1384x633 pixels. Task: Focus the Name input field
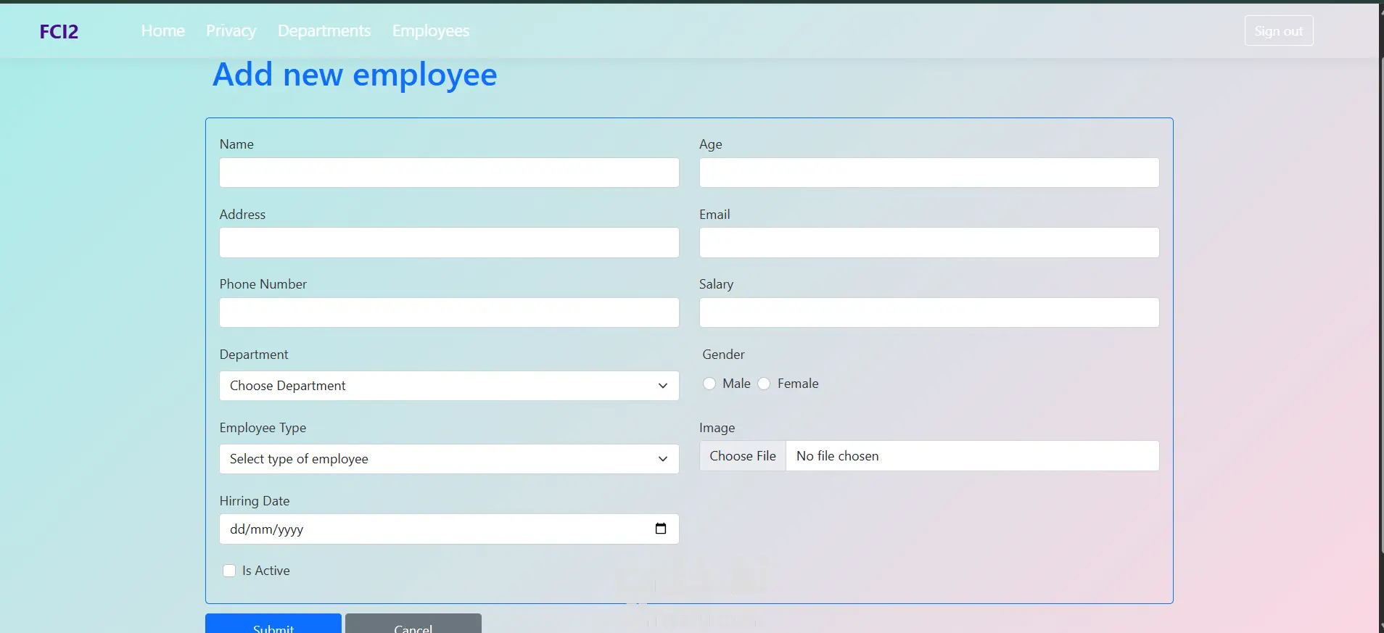point(449,173)
